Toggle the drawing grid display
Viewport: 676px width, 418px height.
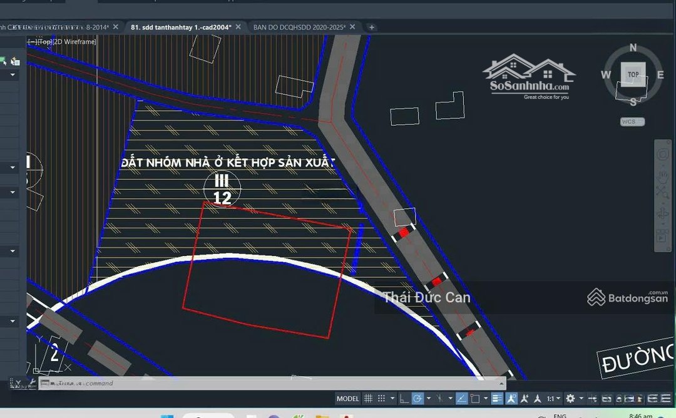[369, 399]
